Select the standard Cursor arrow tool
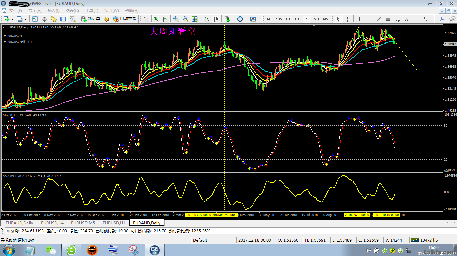Screen dimensions: 457x256 (338, 19)
